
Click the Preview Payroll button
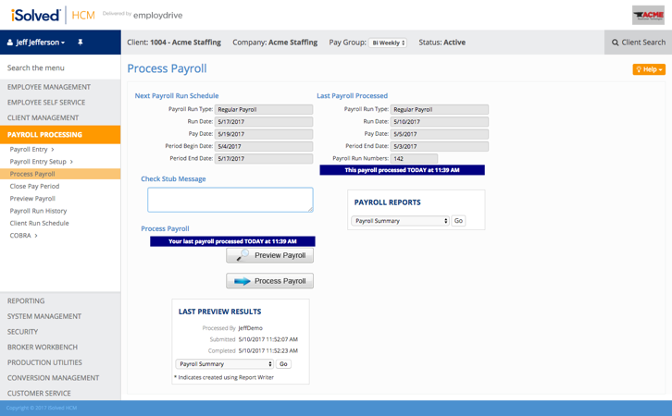pos(269,255)
